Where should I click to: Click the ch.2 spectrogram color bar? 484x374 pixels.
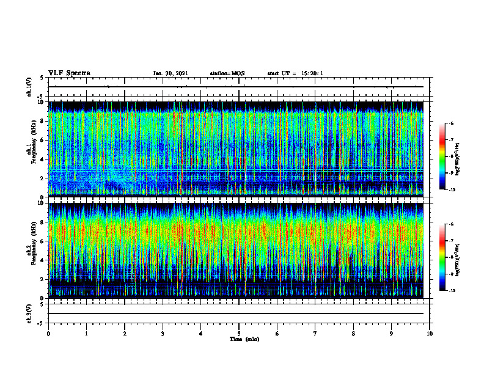(442, 257)
